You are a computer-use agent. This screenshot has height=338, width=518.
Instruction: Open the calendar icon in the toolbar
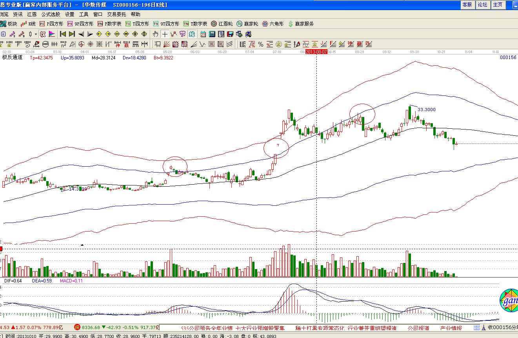click(203, 34)
